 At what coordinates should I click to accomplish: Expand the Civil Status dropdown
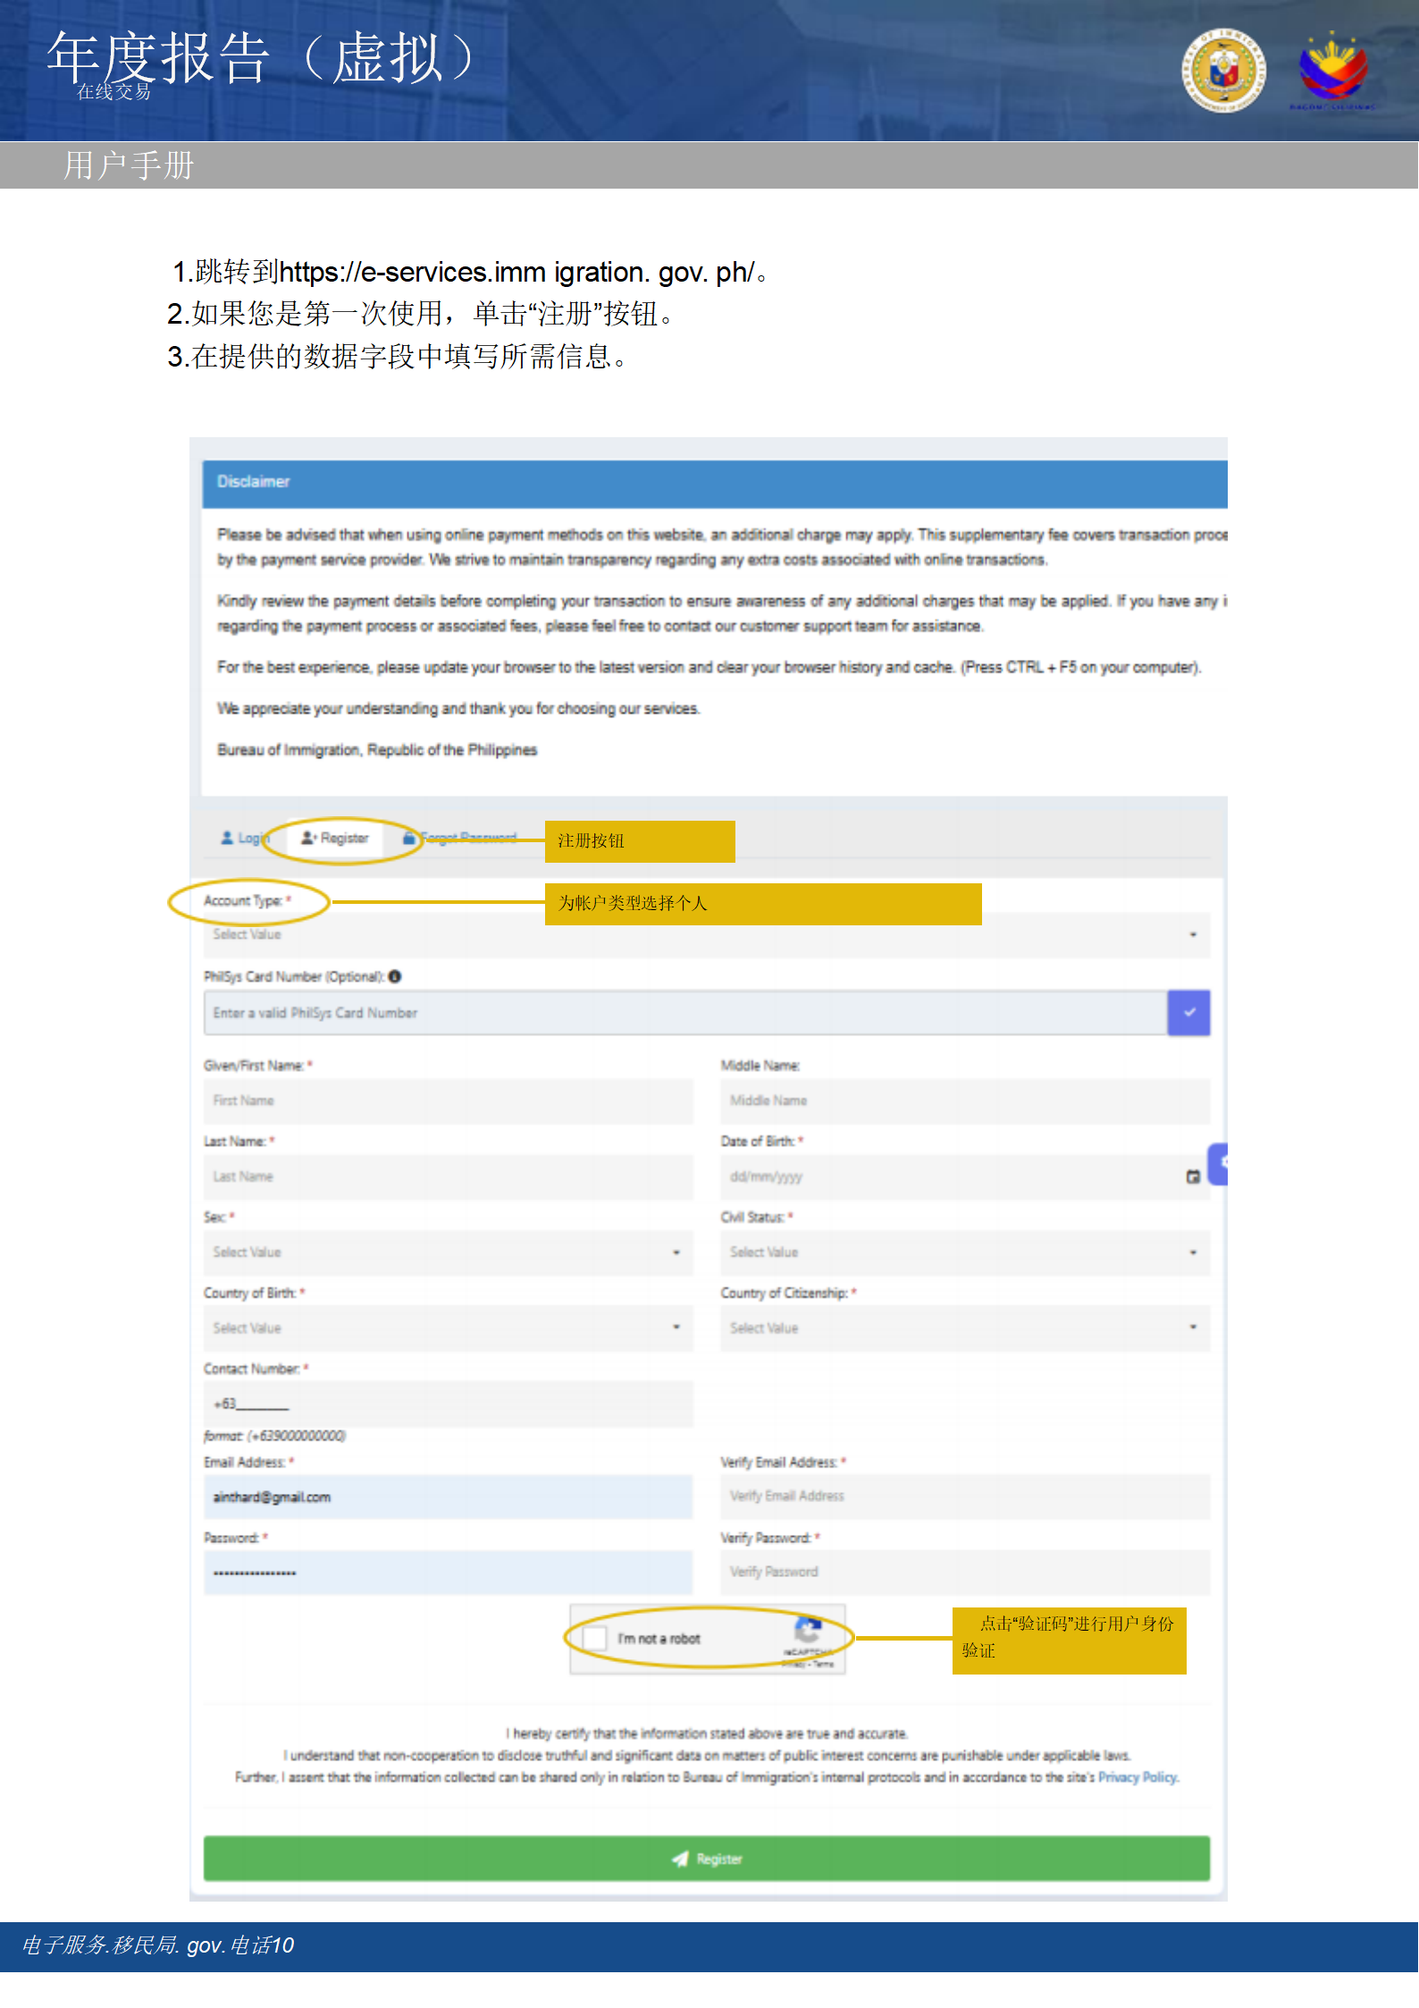(965, 1253)
